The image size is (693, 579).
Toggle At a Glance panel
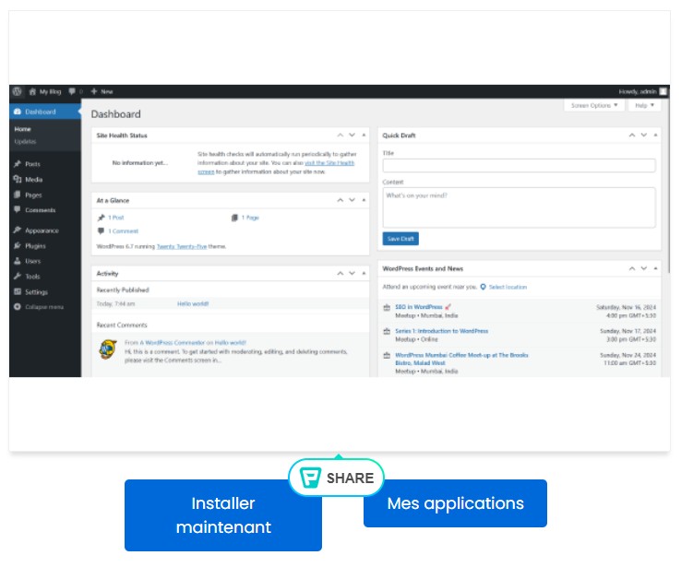(364, 200)
